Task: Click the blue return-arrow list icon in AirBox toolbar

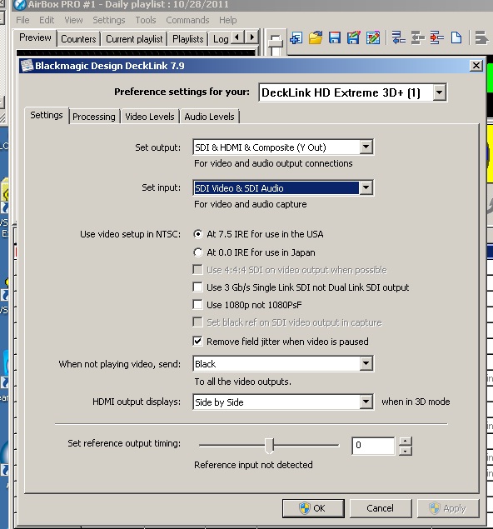Action: click(x=399, y=37)
